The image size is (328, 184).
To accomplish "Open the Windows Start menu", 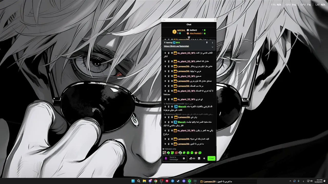I will click(x=133, y=181).
